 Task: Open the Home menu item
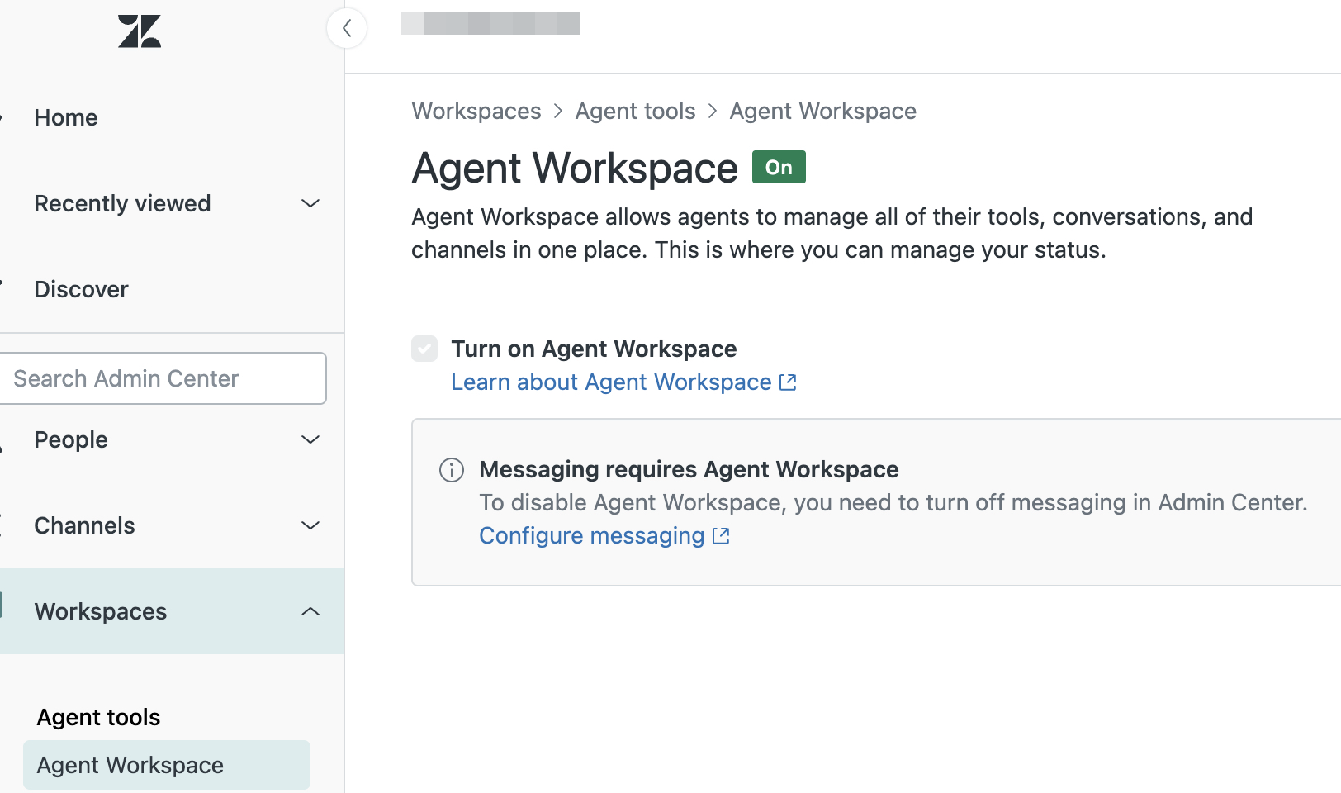66,118
